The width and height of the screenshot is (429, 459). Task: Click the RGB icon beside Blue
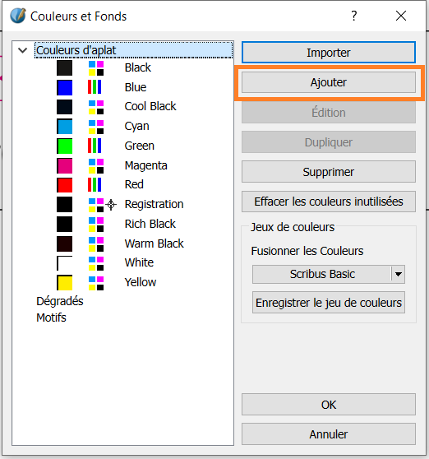tap(95, 87)
